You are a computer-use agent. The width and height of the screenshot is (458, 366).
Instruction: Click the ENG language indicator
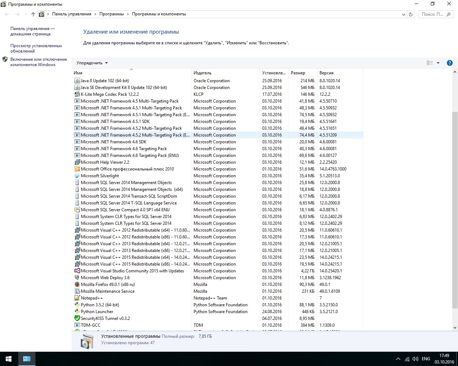pyautogui.click(x=426, y=359)
